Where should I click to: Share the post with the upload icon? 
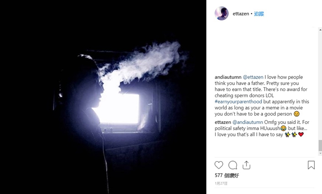[246, 165]
